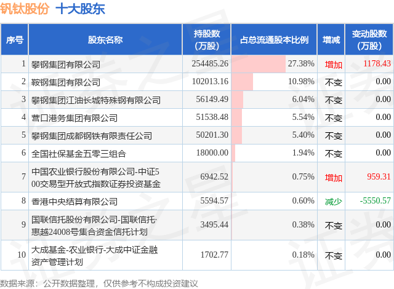Click 全国社保基金五零三组合 row name

[x=79, y=154]
